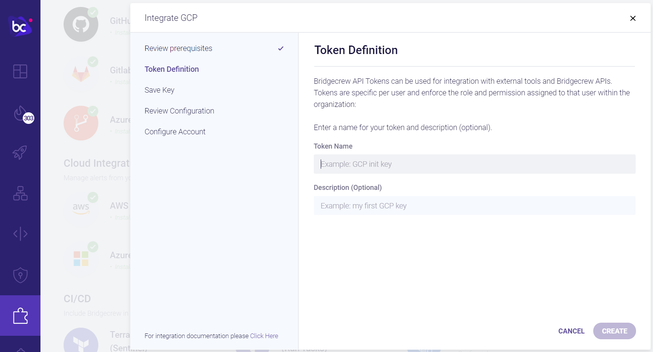653x352 pixels.
Task: Click the CI/CD heading behind dialog
Action: tap(77, 299)
